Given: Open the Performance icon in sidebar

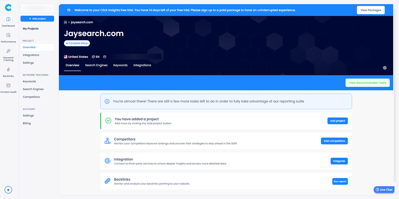Looking at the screenshot, I should pyautogui.click(x=8, y=35).
